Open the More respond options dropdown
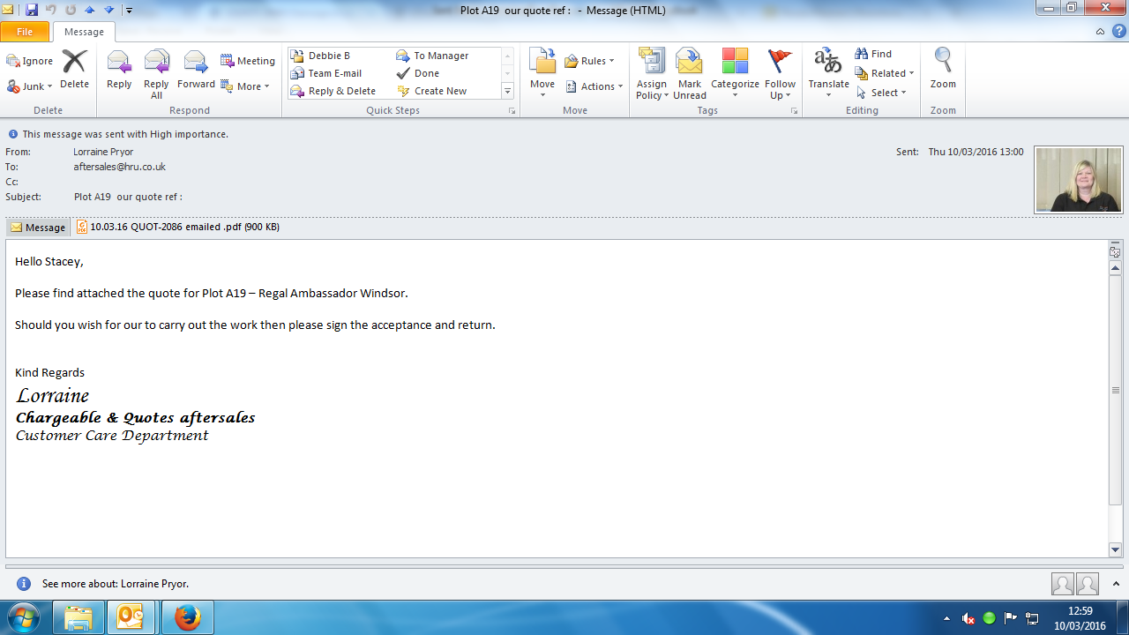1129x635 pixels. (245, 86)
